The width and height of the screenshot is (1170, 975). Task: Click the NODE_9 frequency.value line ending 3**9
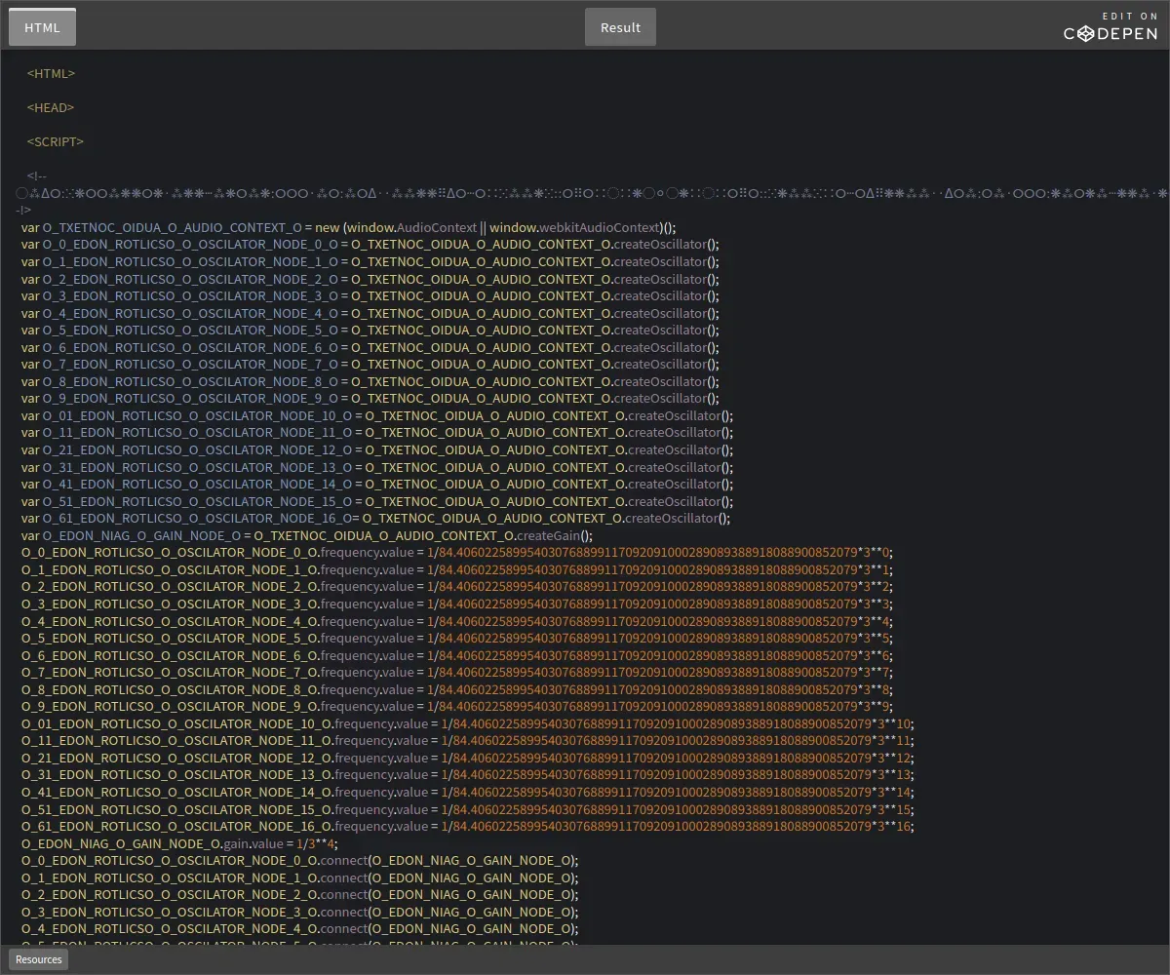456,706
